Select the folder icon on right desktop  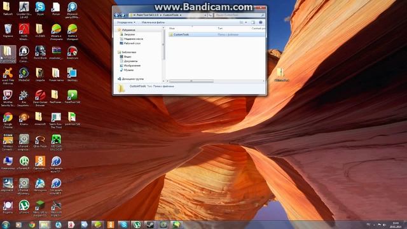[x=282, y=75]
